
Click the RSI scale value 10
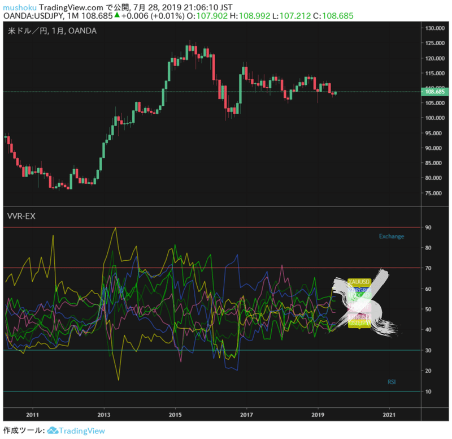click(428, 391)
